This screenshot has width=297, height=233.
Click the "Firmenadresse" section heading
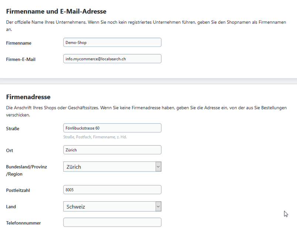click(28, 97)
